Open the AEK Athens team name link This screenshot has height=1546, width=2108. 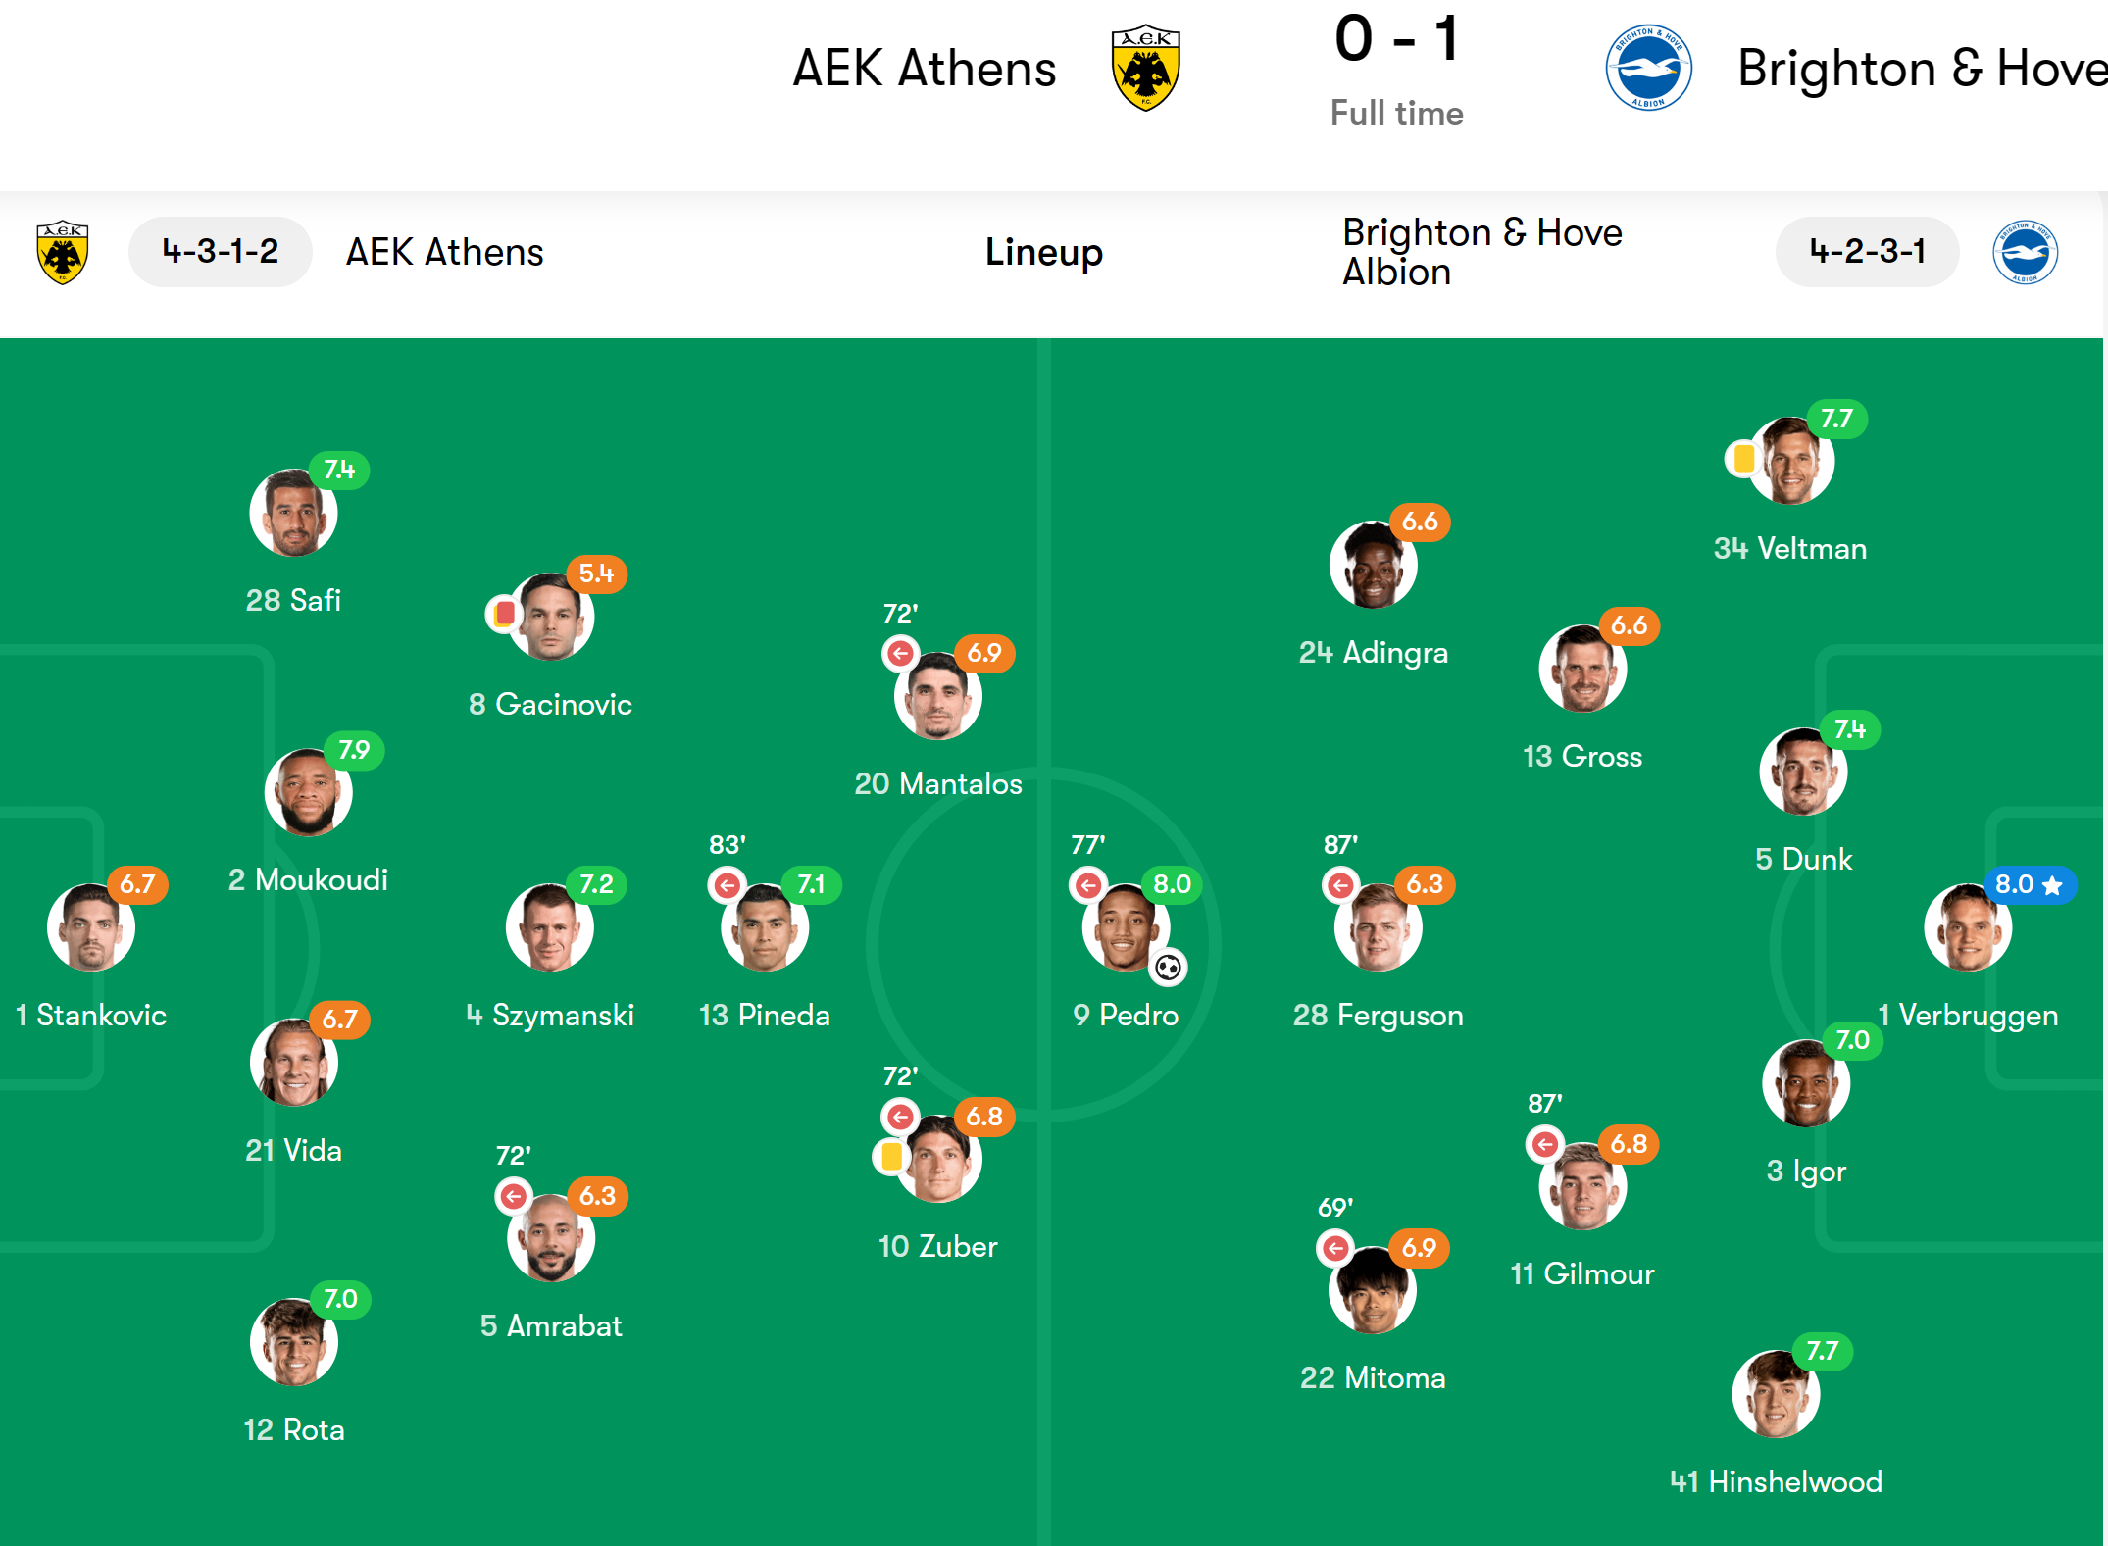coord(444,252)
